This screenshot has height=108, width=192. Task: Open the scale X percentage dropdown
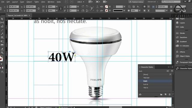click(x=57, y=7)
